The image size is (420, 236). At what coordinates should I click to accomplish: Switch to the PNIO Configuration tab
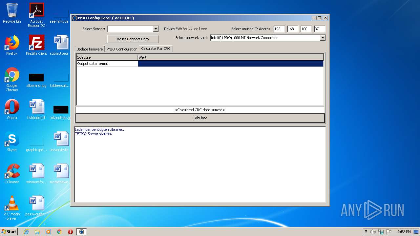click(122, 49)
